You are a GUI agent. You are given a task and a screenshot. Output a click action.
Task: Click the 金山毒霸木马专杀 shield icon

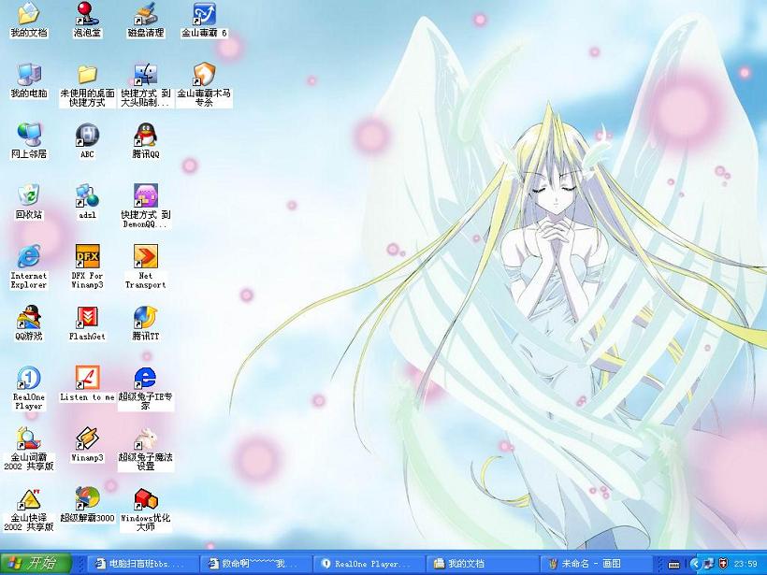click(x=204, y=75)
